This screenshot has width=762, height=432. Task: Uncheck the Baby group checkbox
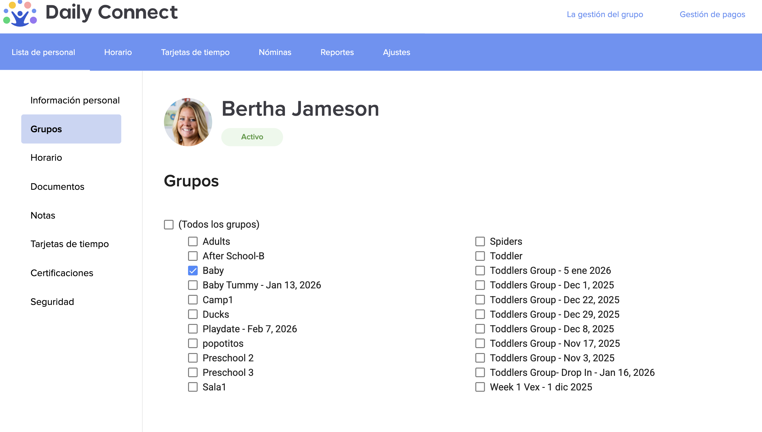[193, 271]
